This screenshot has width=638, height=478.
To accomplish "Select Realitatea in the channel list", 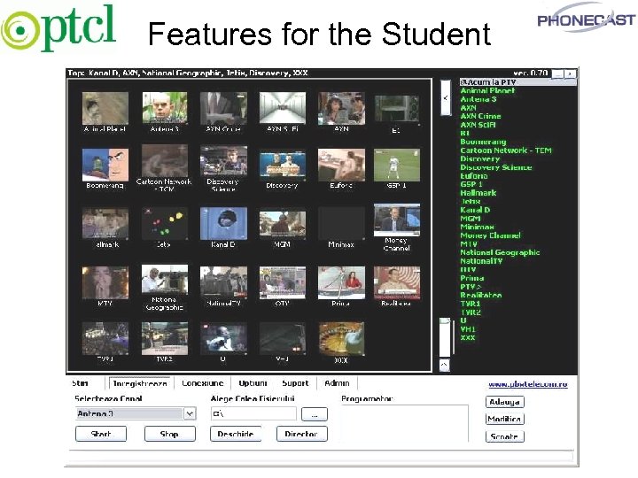I will [x=481, y=295].
